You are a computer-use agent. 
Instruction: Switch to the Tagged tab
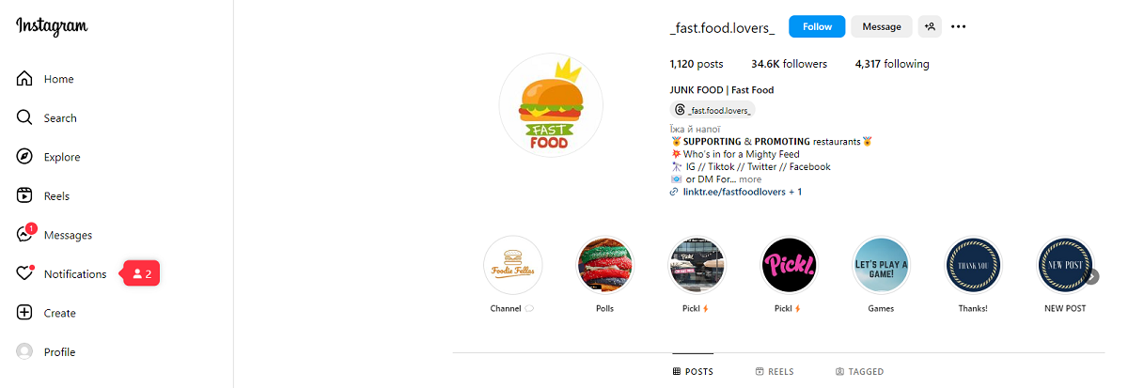(x=859, y=372)
